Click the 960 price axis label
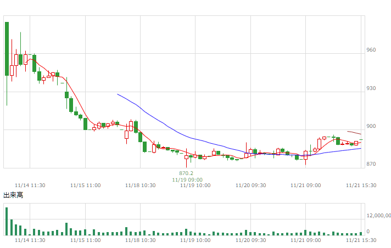The height and width of the screenshot is (248, 391). coord(371,50)
